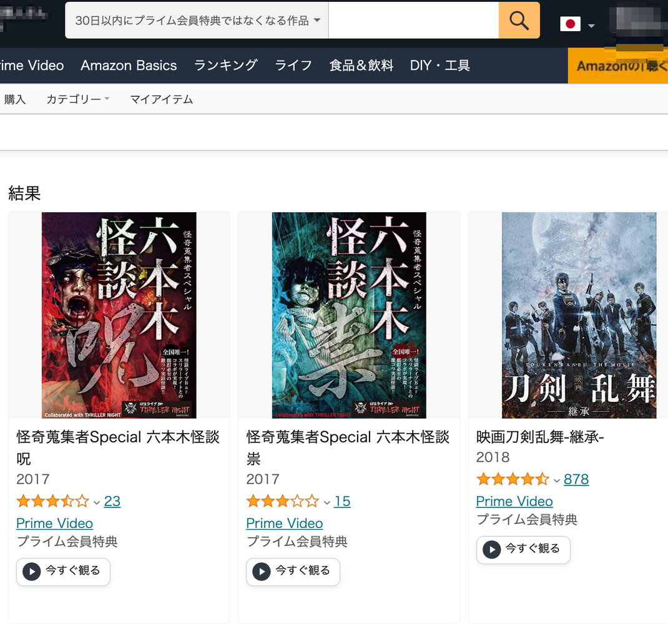Open title 怪奇蒐集者Special 六本木怪談 呪
This screenshot has width=668, height=639.
pos(118,447)
